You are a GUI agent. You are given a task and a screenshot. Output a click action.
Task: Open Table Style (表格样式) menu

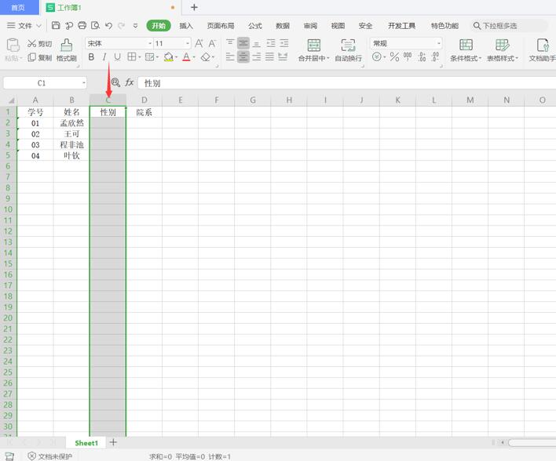click(502, 50)
